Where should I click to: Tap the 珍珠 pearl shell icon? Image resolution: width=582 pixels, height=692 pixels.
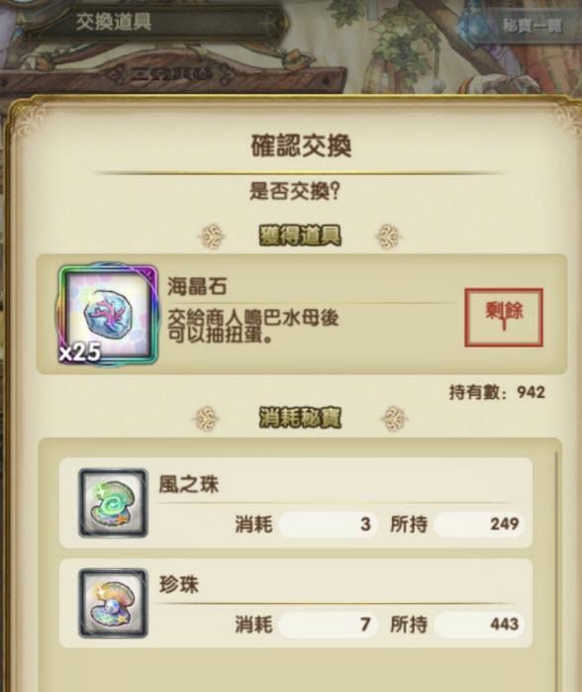coord(113,603)
